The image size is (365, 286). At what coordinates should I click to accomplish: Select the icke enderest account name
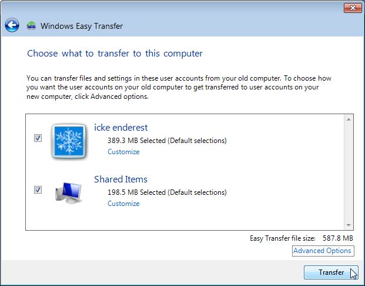(x=120, y=127)
